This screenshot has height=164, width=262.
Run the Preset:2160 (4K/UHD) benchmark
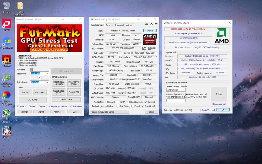[x=59, y=83]
